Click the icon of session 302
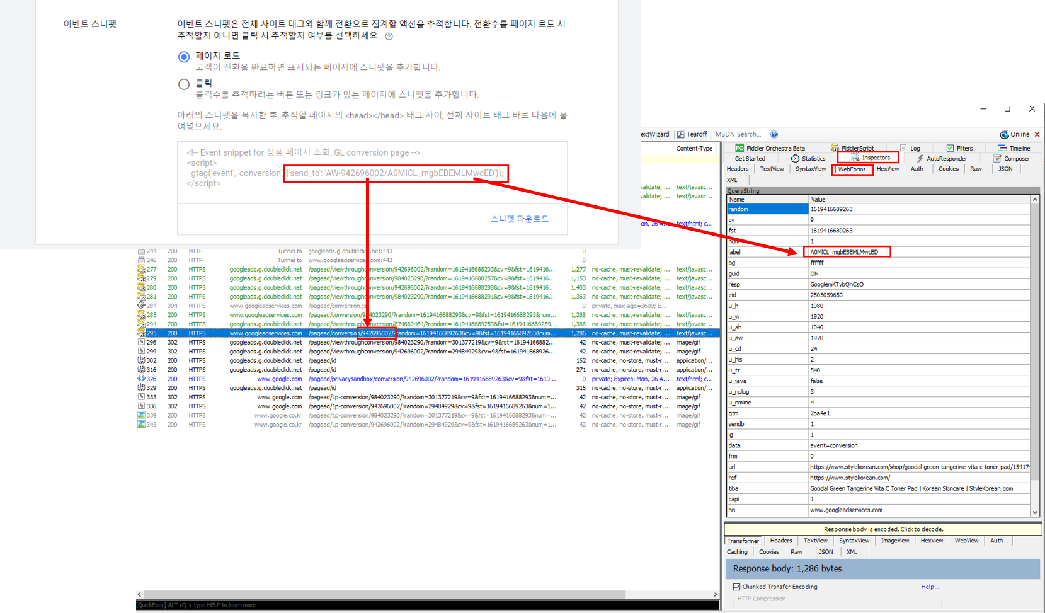The width and height of the screenshot is (1045, 613). [141, 360]
